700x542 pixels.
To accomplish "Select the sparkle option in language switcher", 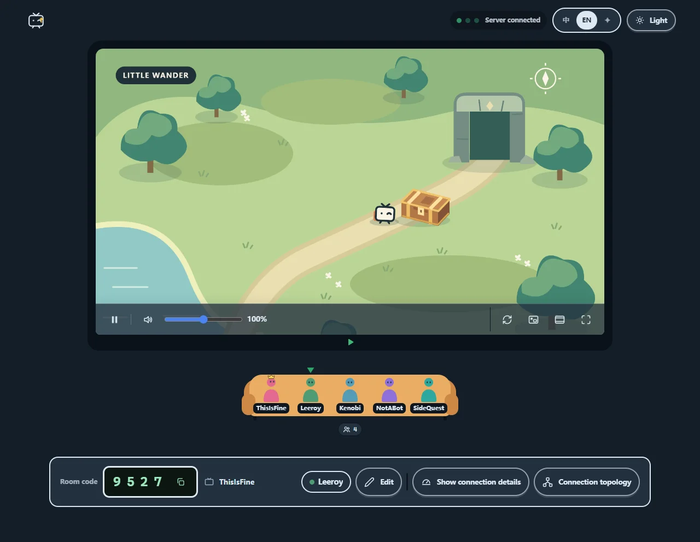I will (607, 20).
